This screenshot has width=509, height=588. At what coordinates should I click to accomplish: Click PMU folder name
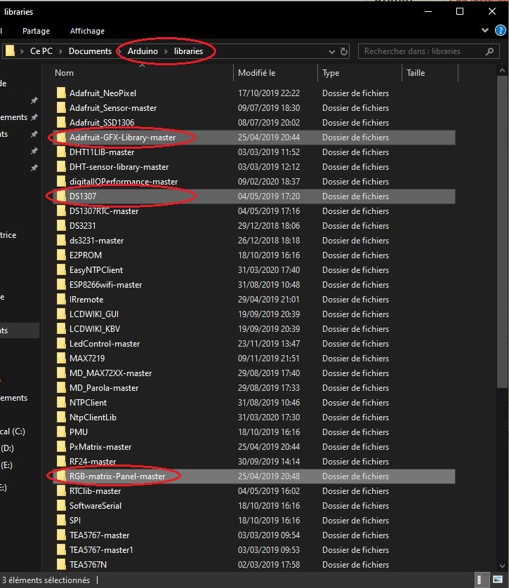[79, 432]
